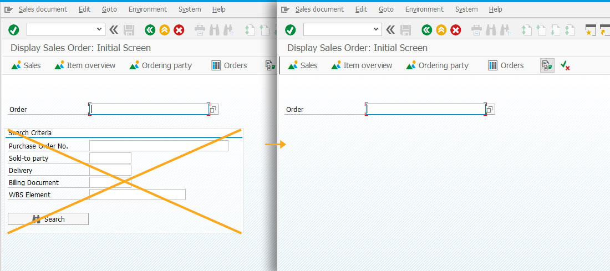Click yellow Exit icon in left window

click(165, 30)
